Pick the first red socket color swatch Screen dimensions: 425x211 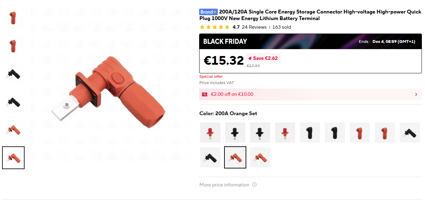coord(210,132)
